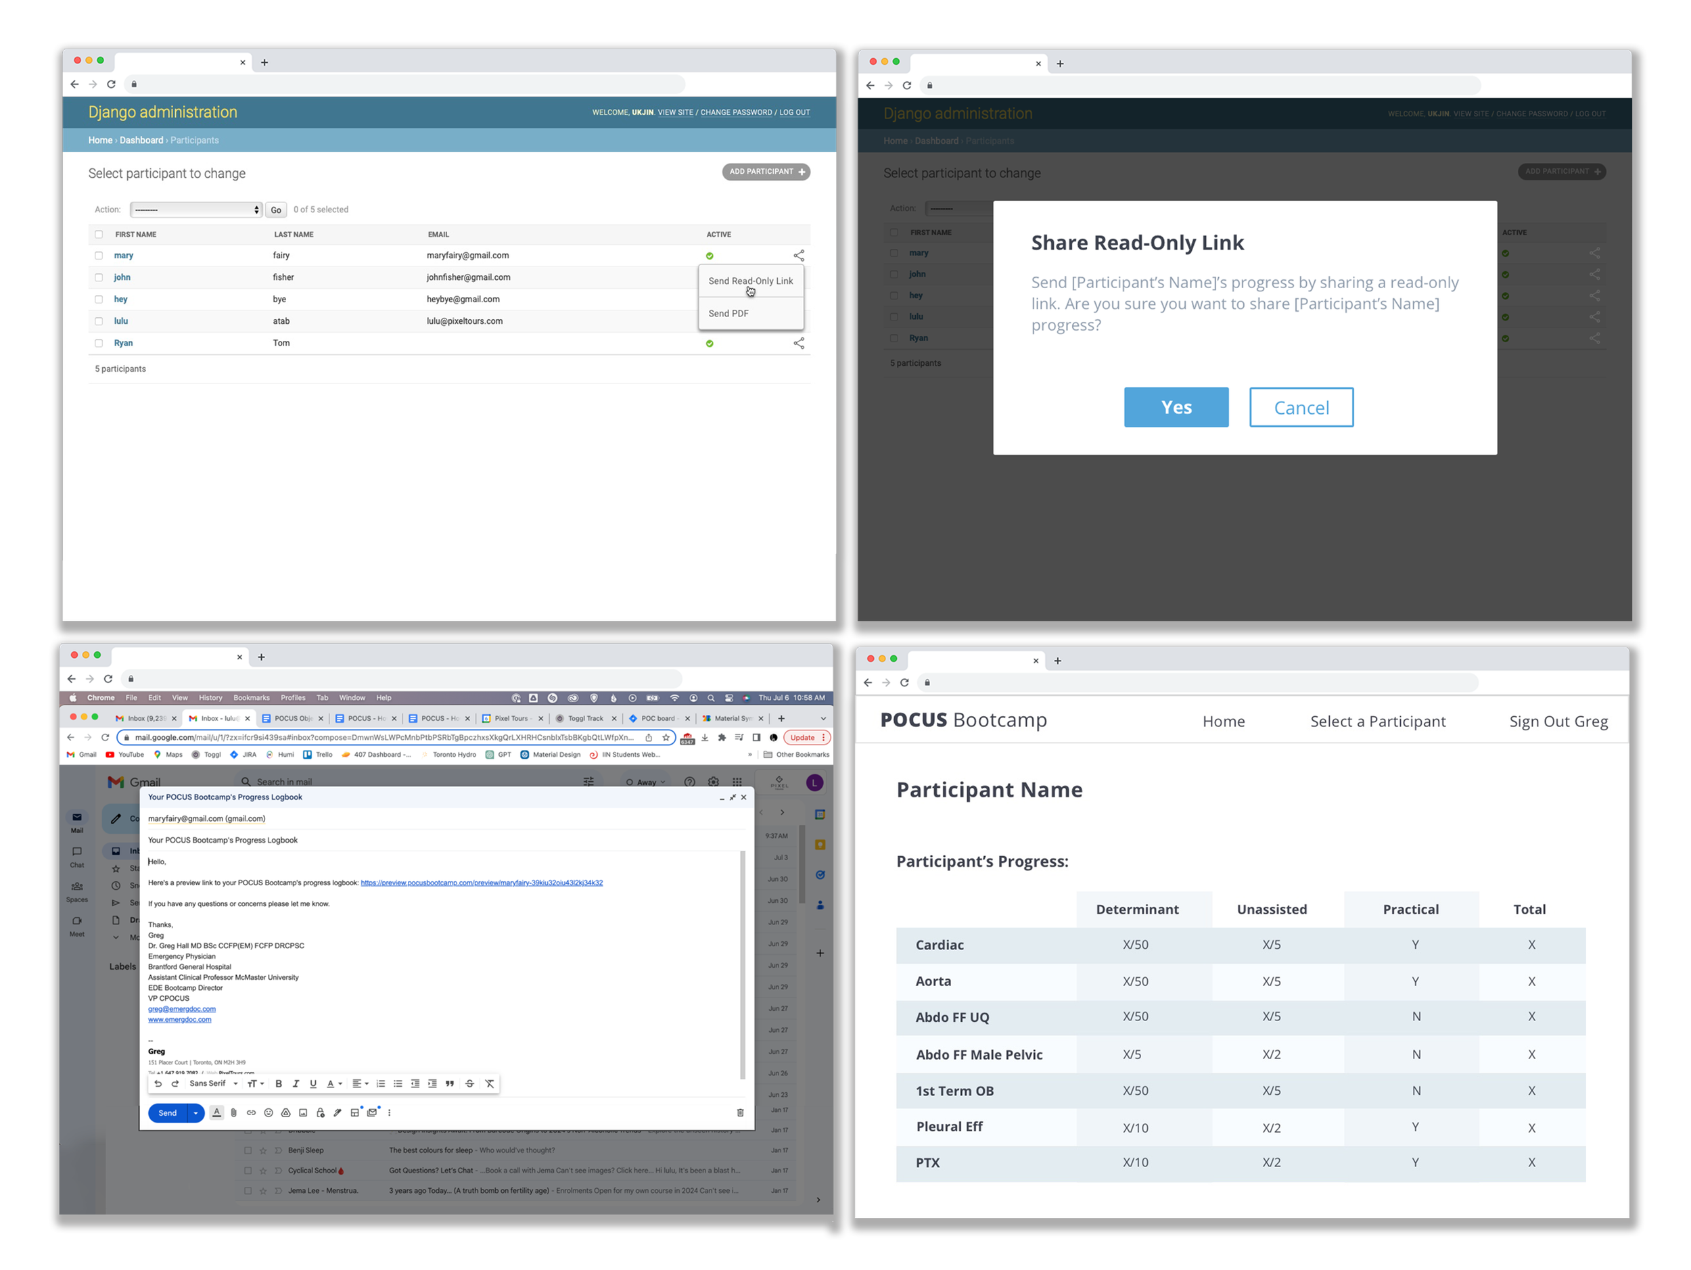The width and height of the screenshot is (1691, 1270).
Task: Tick the checkbox in lulu's row
Action: [99, 321]
